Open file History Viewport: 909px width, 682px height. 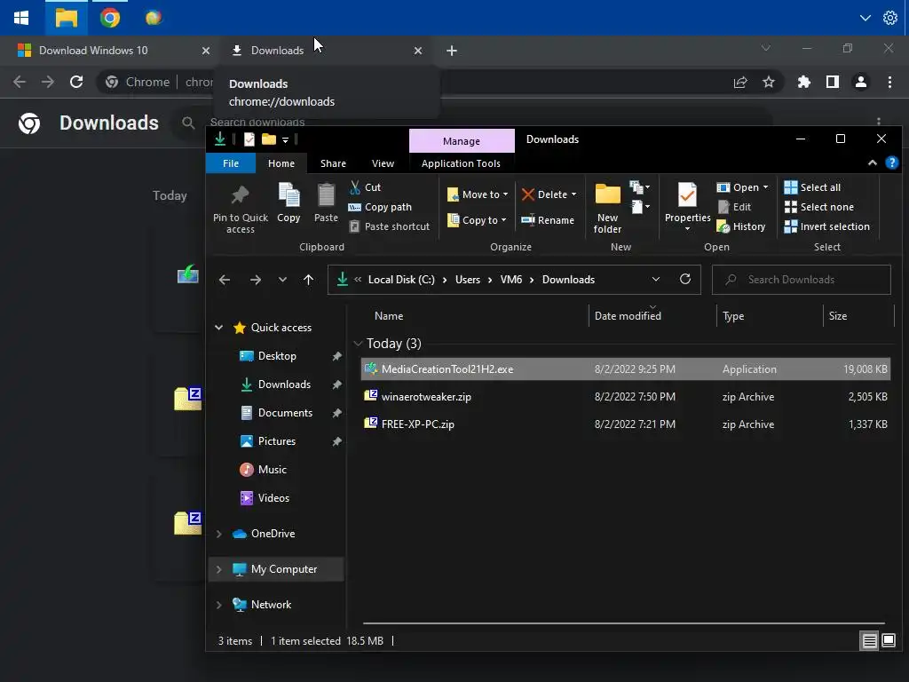click(x=741, y=226)
